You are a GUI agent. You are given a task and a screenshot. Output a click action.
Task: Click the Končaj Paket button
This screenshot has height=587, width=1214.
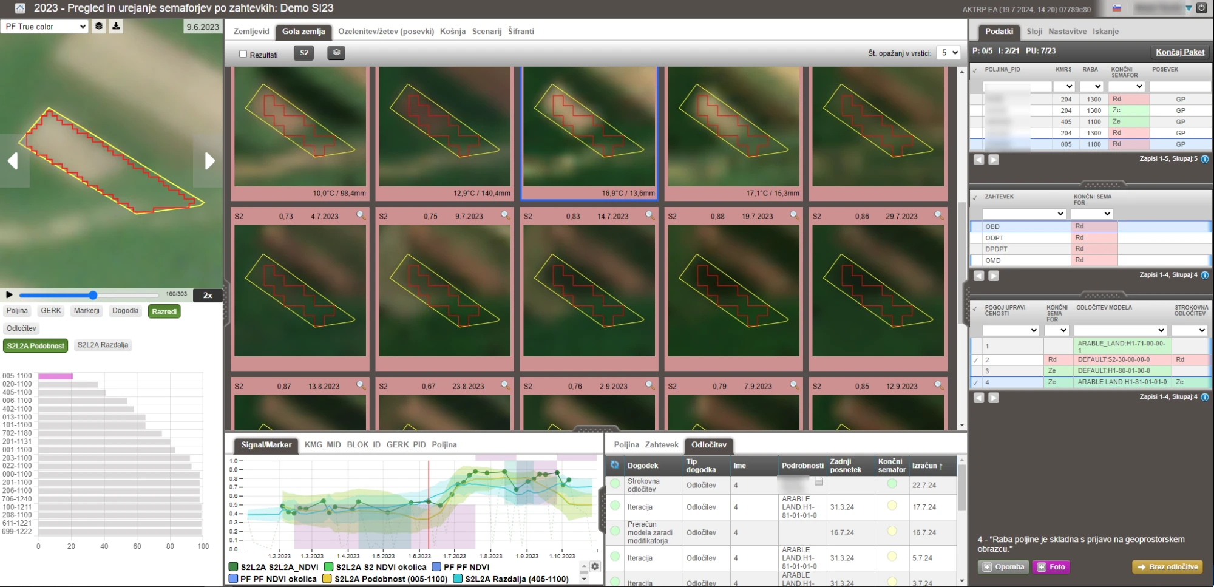pyautogui.click(x=1179, y=52)
